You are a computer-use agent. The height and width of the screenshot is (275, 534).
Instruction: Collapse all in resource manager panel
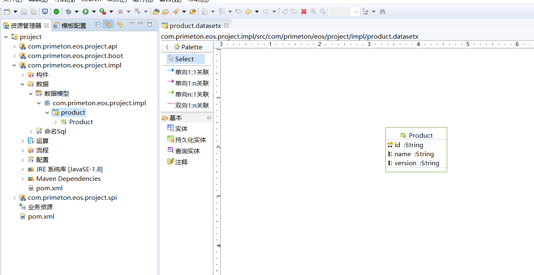(x=98, y=25)
